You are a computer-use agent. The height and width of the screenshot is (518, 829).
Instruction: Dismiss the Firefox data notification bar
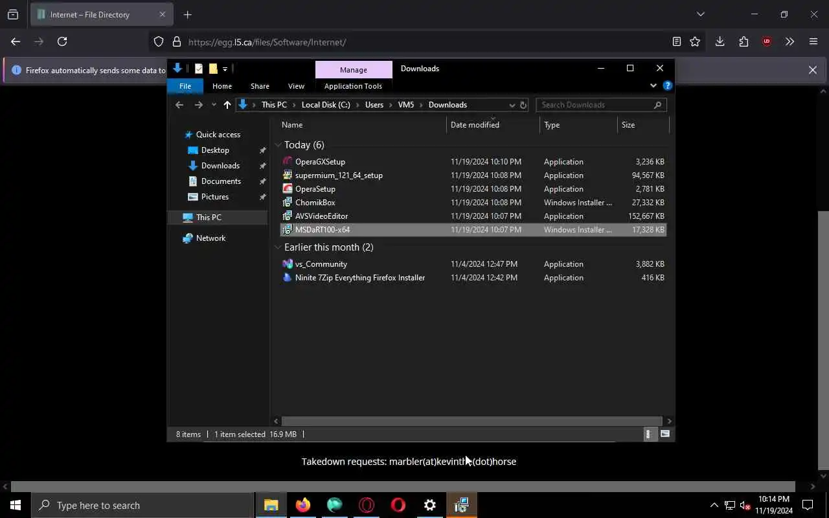[x=812, y=70]
